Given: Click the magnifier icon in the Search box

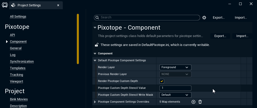Looking at the screenshot, I should [97, 18].
